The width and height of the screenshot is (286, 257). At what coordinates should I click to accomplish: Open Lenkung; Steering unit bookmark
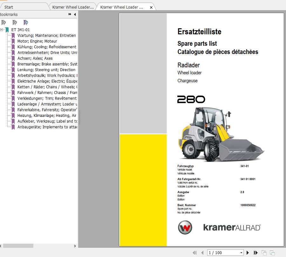[x=46, y=70]
